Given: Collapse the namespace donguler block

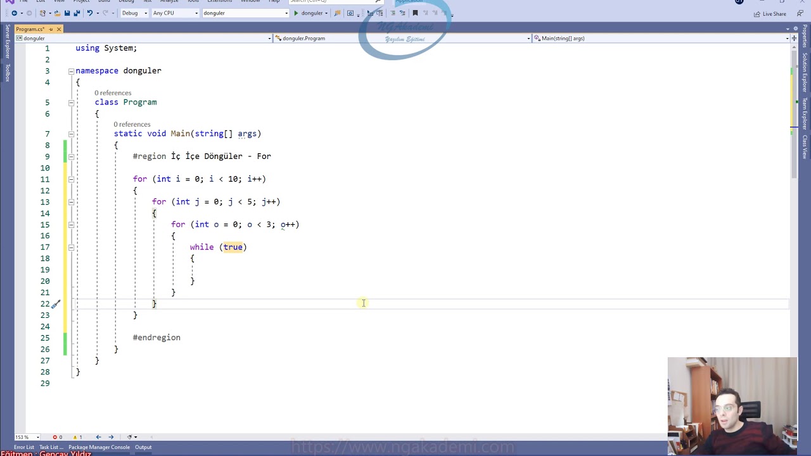Looking at the screenshot, I should (x=71, y=71).
